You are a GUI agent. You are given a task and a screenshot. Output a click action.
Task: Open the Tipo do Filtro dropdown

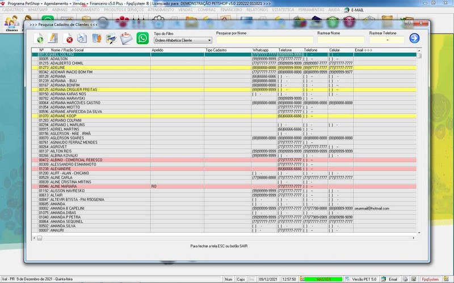click(x=183, y=40)
